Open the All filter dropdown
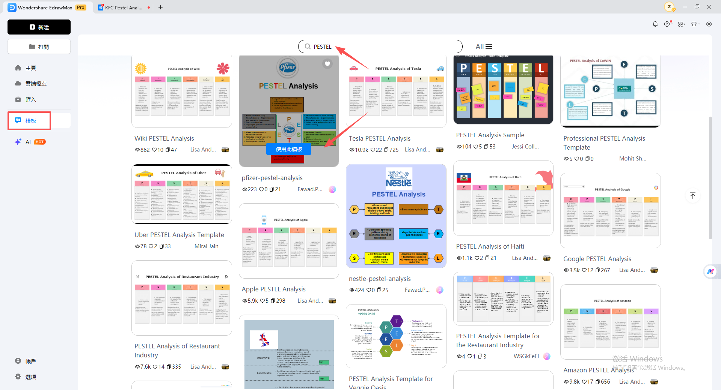The image size is (721, 390). click(x=484, y=46)
